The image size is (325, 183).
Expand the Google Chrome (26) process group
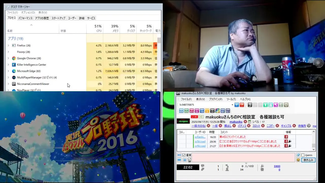click(x=8, y=58)
